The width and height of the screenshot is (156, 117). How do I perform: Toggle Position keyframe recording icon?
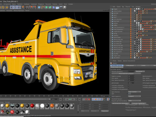[x=93, y=99]
